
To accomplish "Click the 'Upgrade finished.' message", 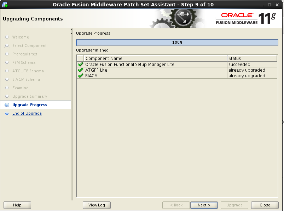I will pos(93,50).
